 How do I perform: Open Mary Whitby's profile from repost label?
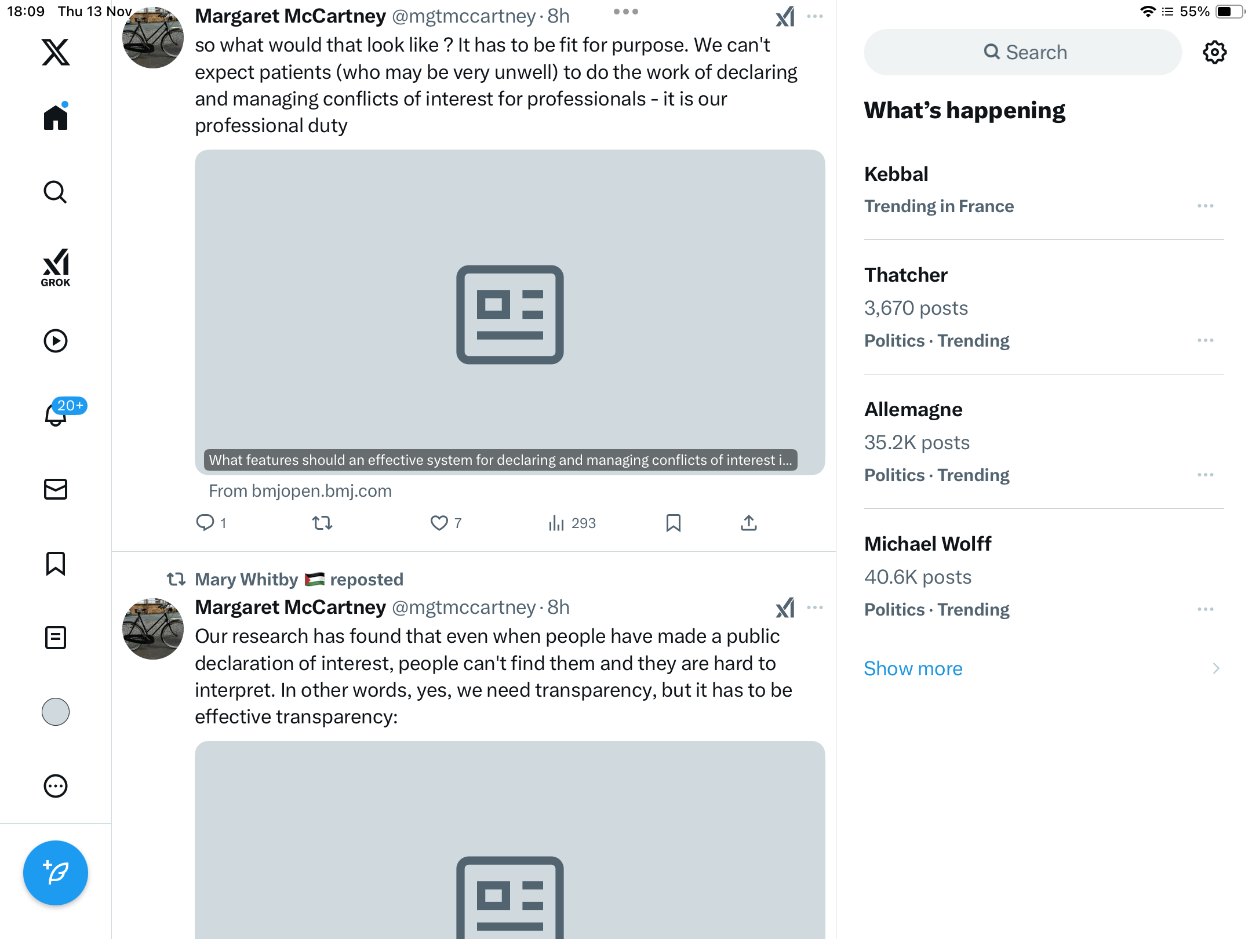pos(246,579)
